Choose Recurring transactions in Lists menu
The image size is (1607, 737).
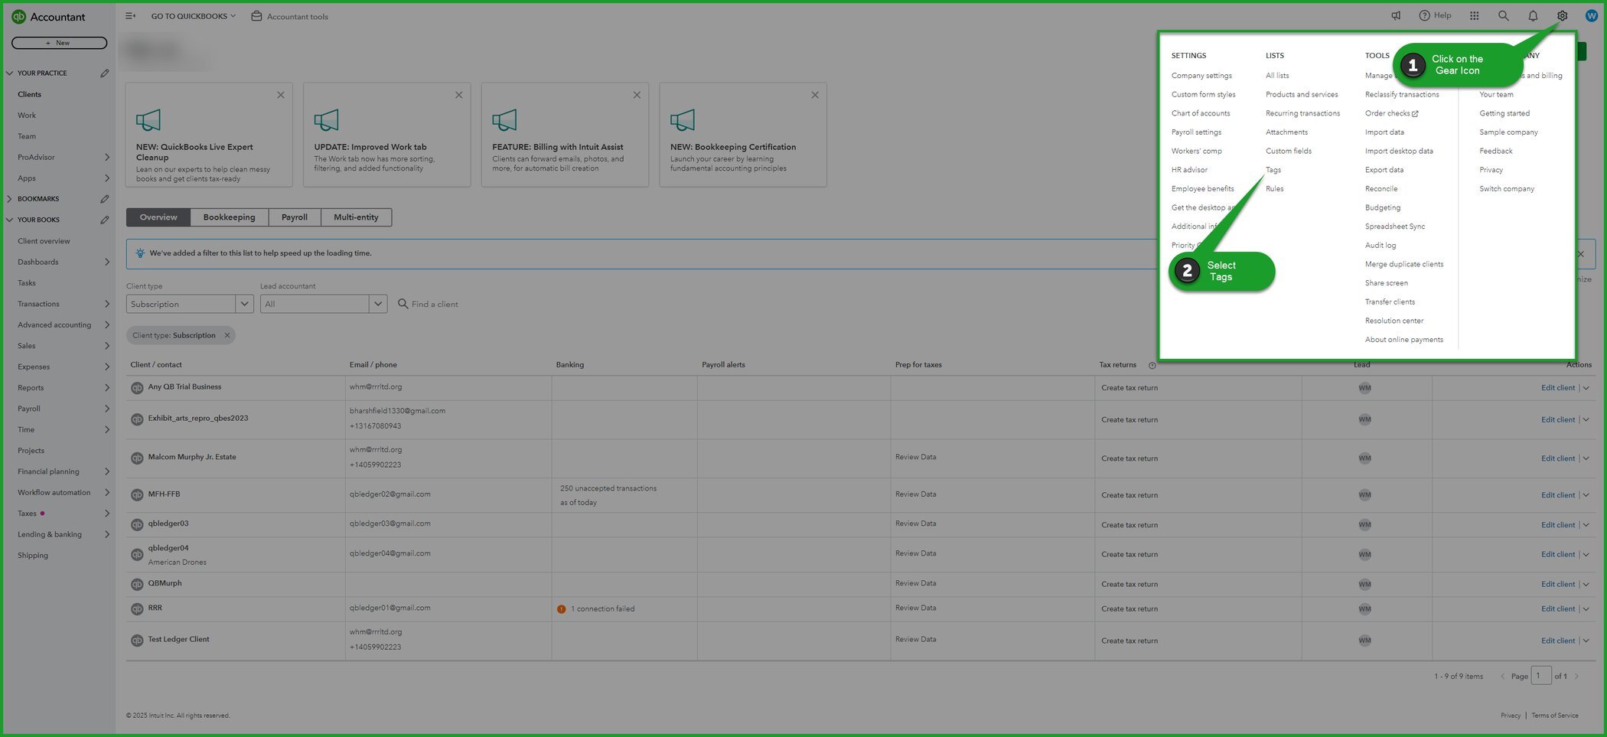(1302, 113)
